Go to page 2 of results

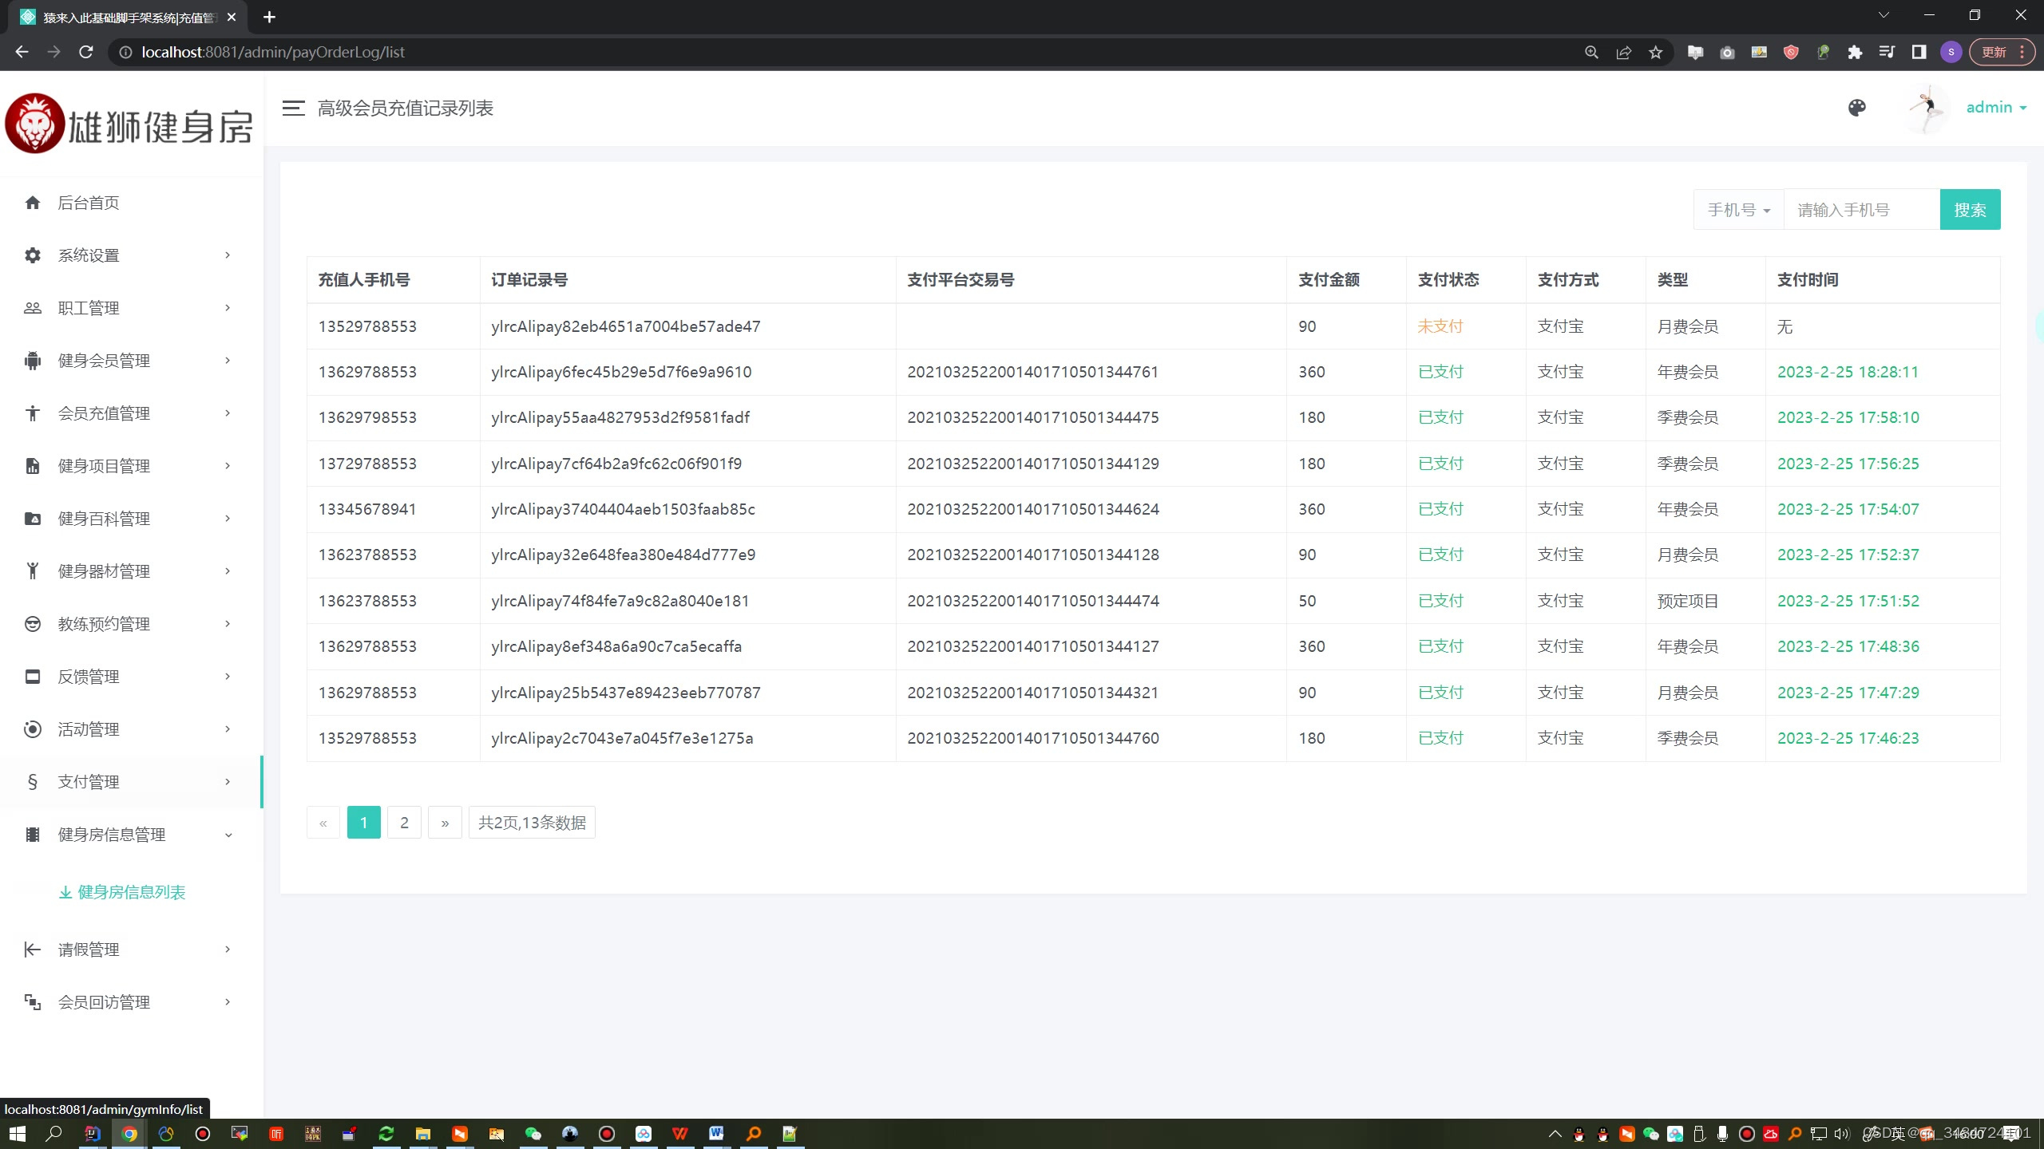pos(404,823)
